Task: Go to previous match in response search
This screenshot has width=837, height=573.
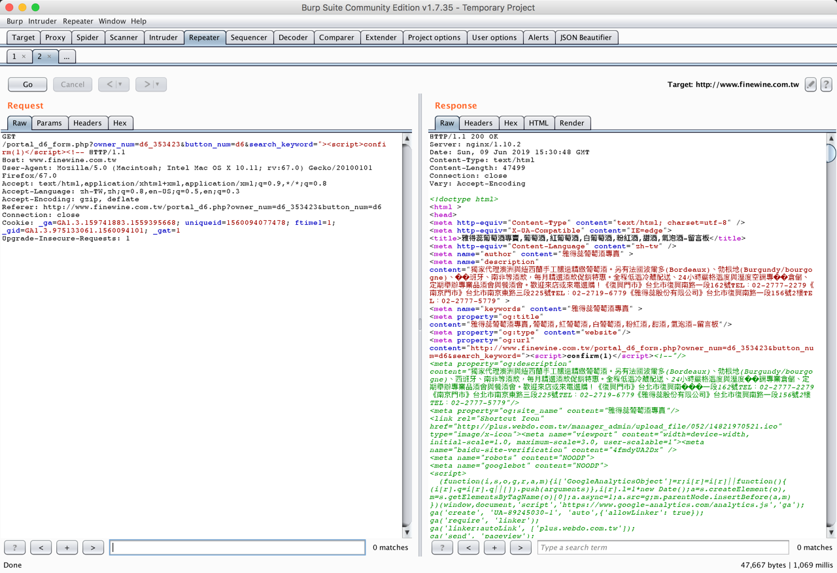Action: (x=469, y=548)
